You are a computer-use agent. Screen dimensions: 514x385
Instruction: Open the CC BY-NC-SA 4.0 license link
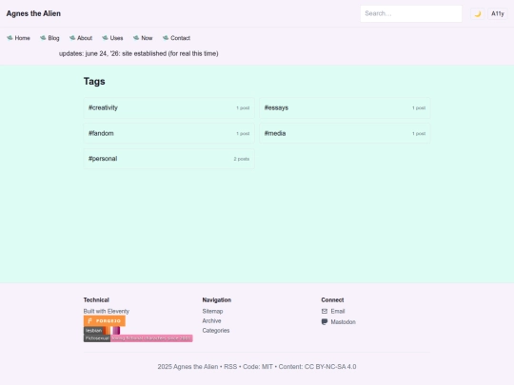point(330,367)
